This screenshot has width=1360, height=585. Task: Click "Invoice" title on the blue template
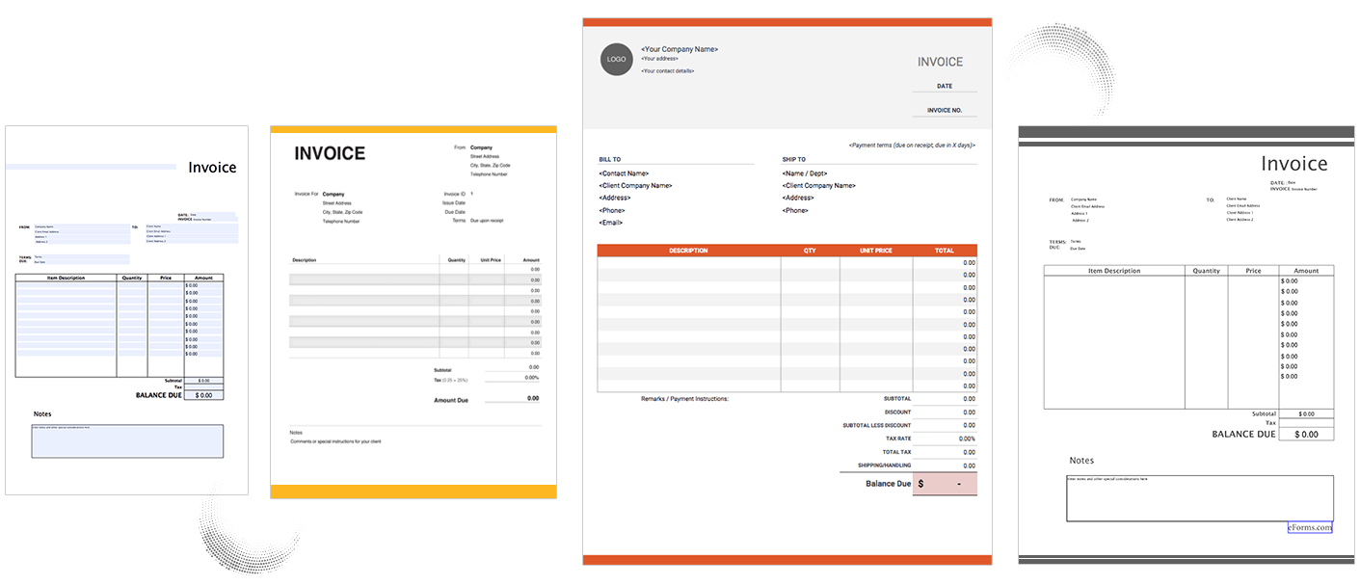212,167
